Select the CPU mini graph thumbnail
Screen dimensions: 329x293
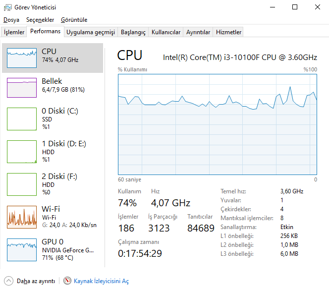[x=22, y=58]
